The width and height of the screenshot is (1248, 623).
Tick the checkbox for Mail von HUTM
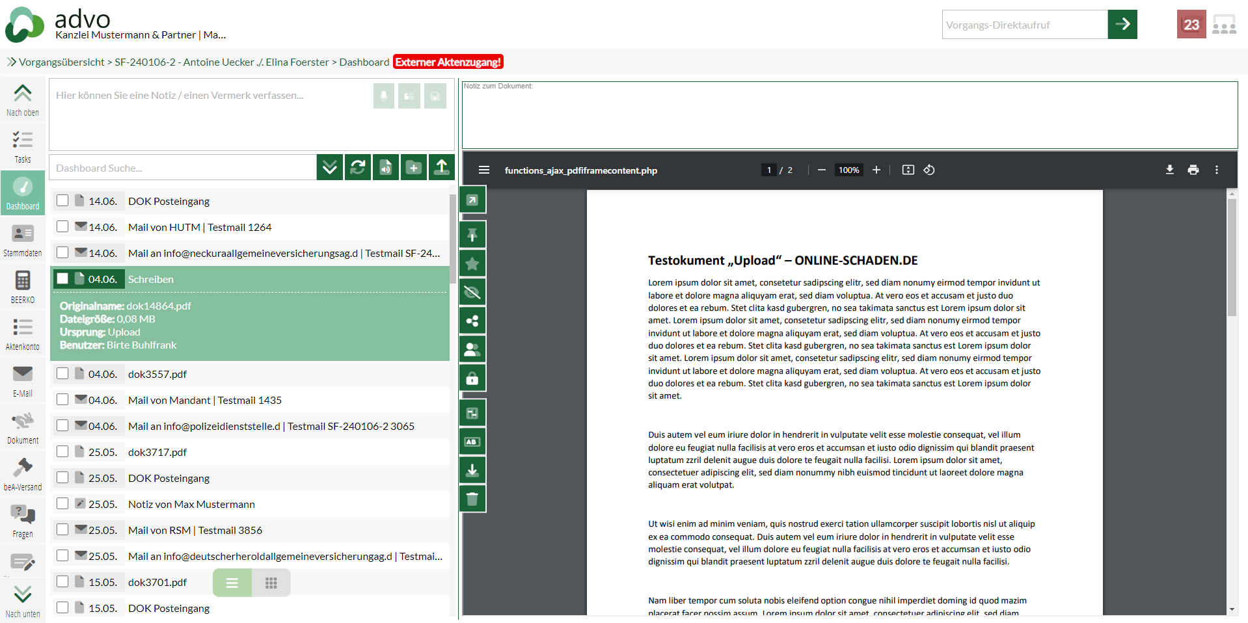click(62, 227)
